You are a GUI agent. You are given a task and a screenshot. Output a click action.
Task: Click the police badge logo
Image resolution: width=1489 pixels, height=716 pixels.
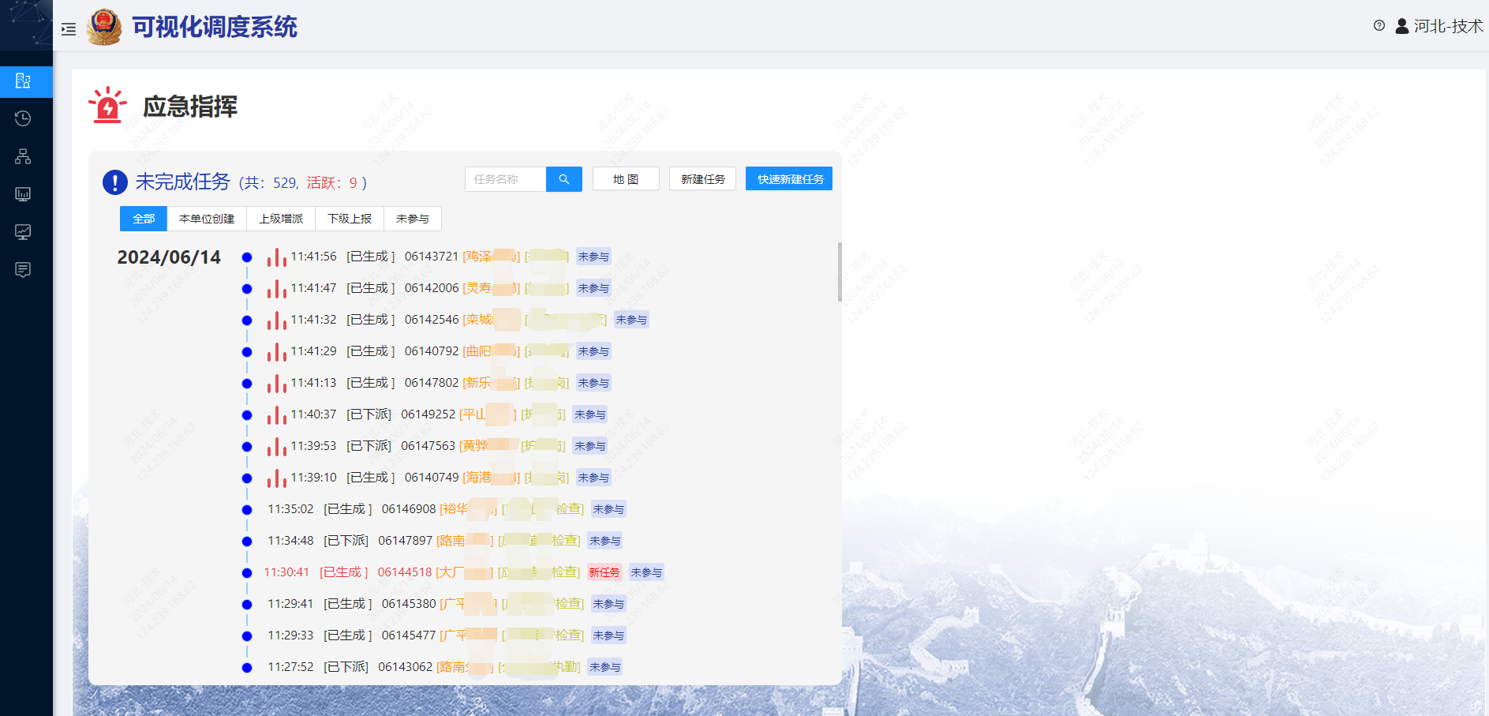point(104,27)
